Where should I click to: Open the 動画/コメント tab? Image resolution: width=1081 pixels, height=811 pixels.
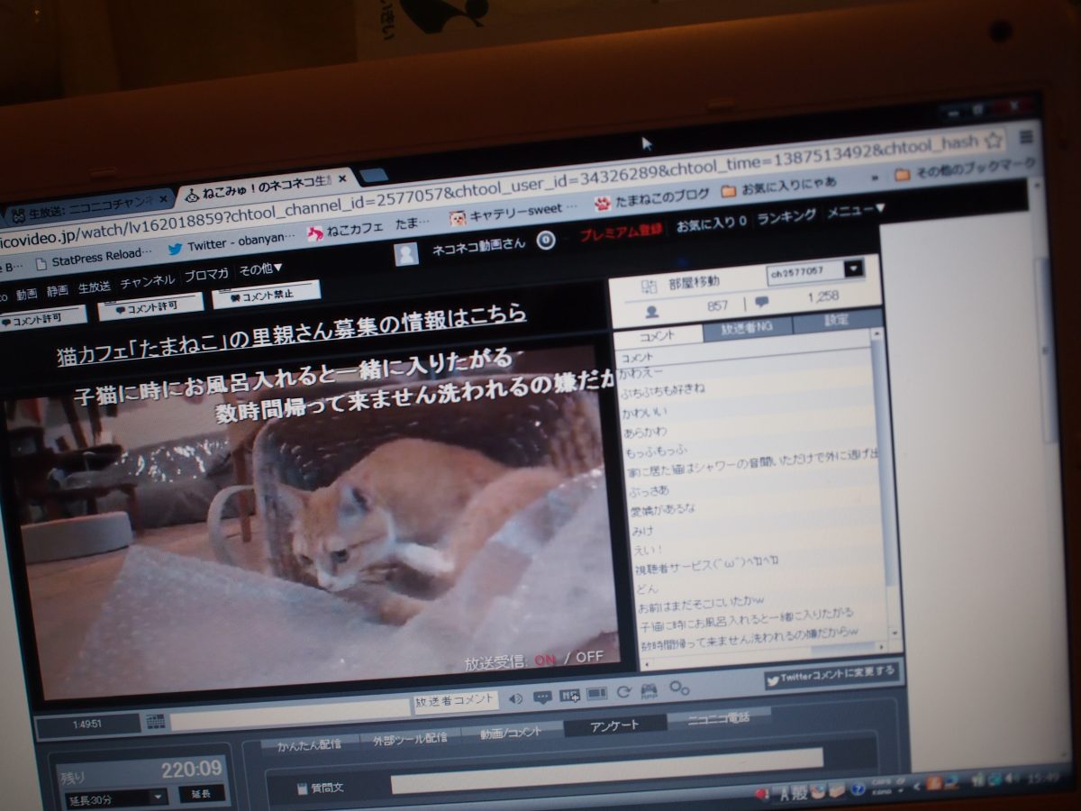click(x=511, y=732)
